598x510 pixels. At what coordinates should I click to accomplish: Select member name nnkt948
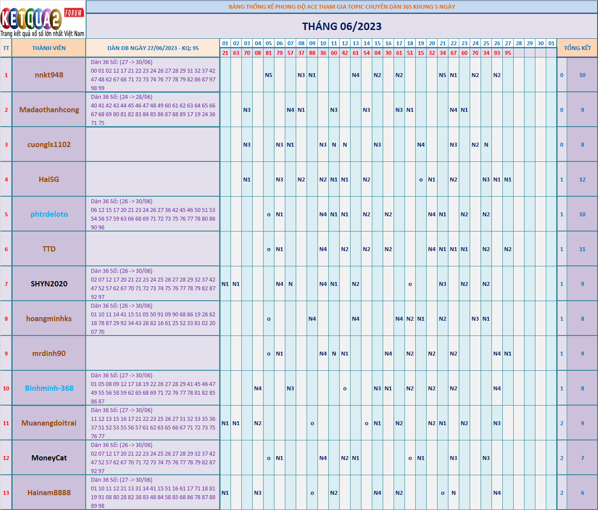[x=49, y=75]
